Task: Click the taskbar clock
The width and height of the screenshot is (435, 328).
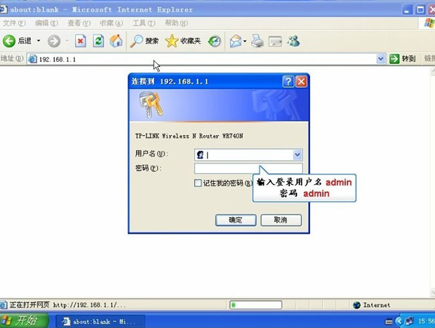Action: click(426, 321)
